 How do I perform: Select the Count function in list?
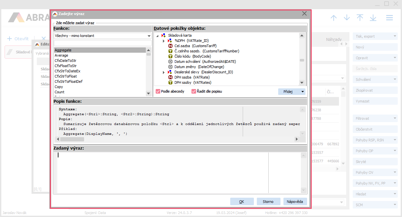pos(100,92)
